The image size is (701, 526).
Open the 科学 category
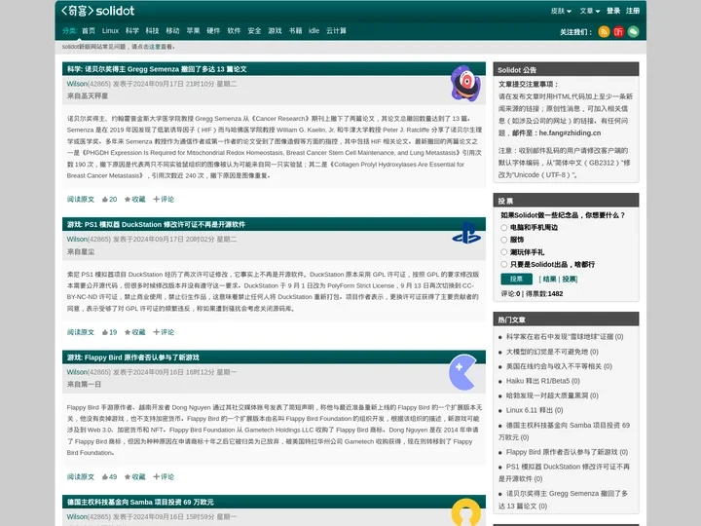pos(131,31)
